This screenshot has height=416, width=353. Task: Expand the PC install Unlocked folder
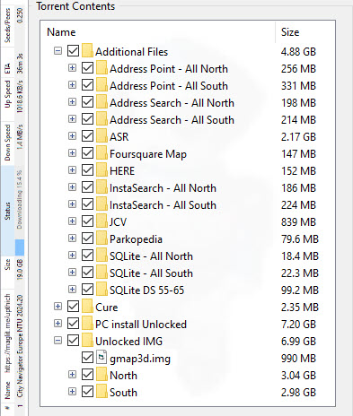57,324
